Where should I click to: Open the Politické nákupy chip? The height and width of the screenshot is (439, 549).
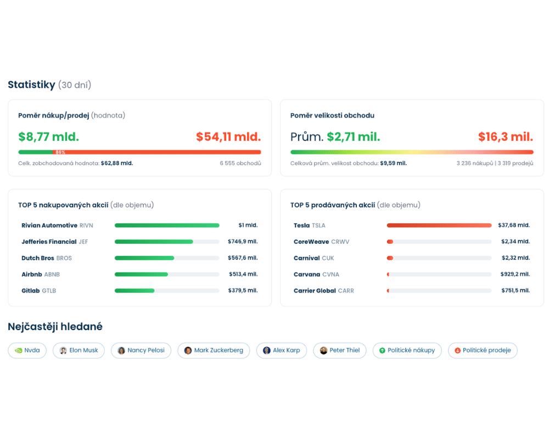(x=407, y=351)
